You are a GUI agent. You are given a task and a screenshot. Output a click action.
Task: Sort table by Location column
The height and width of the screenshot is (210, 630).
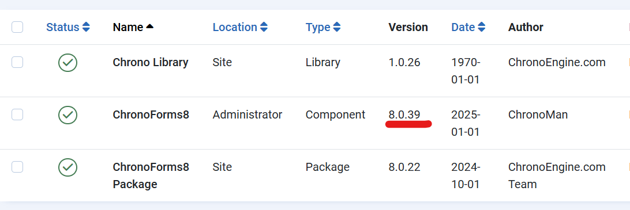click(235, 27)
